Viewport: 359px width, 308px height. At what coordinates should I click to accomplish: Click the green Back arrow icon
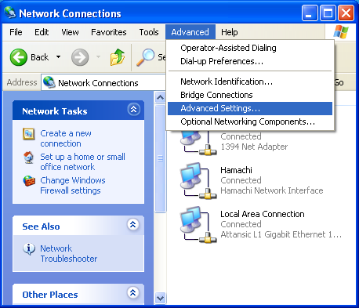pyautogui.click(x=19, y=57)
